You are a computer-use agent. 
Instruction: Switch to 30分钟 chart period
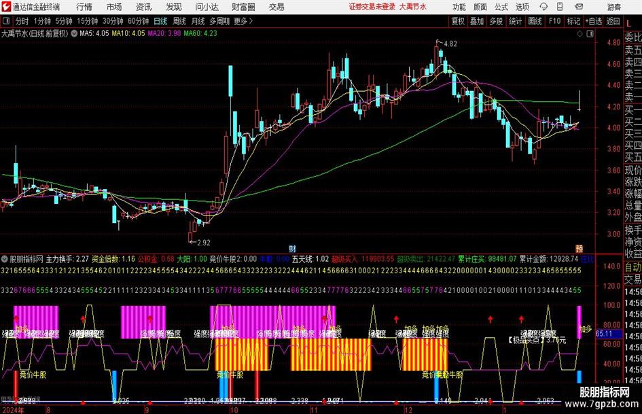point(113,21)
